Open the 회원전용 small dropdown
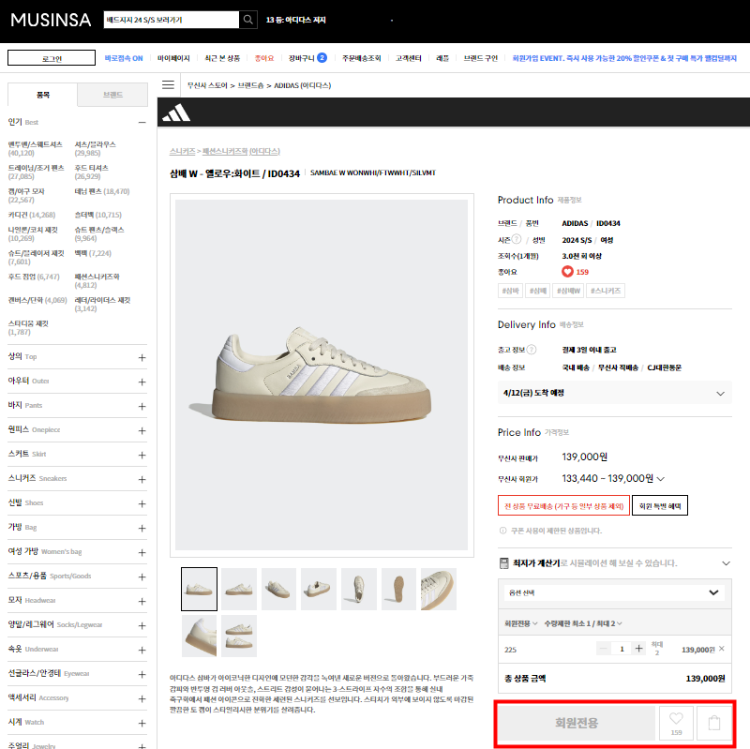 point(521,623)
